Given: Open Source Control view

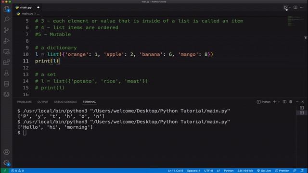Looking at the screenshot, I should click(x=6, y=30).
